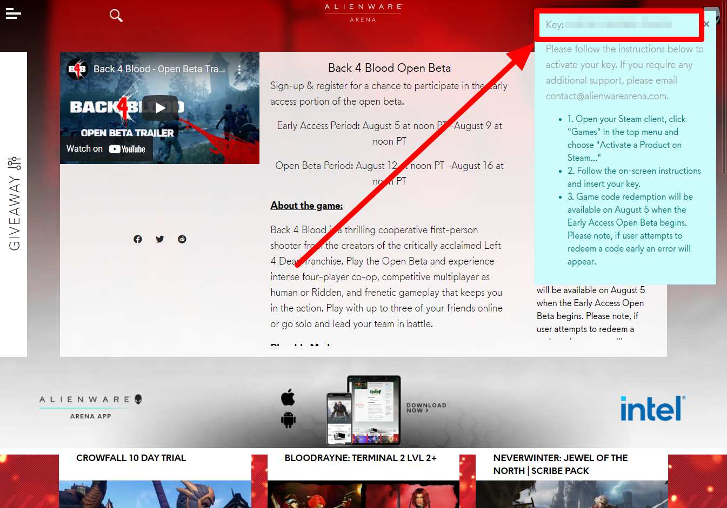Share giveaway on Twitter
The width and height of the screenshot is (727, 508).
point(160,239)
